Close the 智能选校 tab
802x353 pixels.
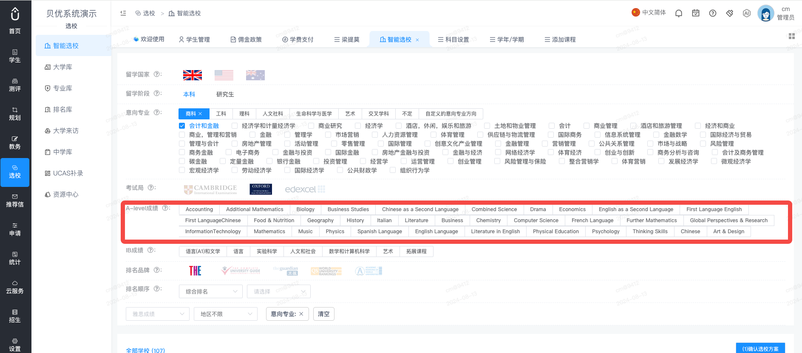(x=417, y=40)
